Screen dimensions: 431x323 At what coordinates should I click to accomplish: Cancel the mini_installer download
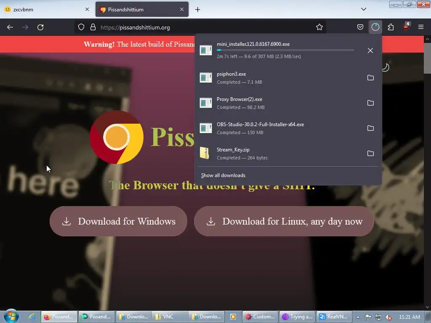point(370,50)
